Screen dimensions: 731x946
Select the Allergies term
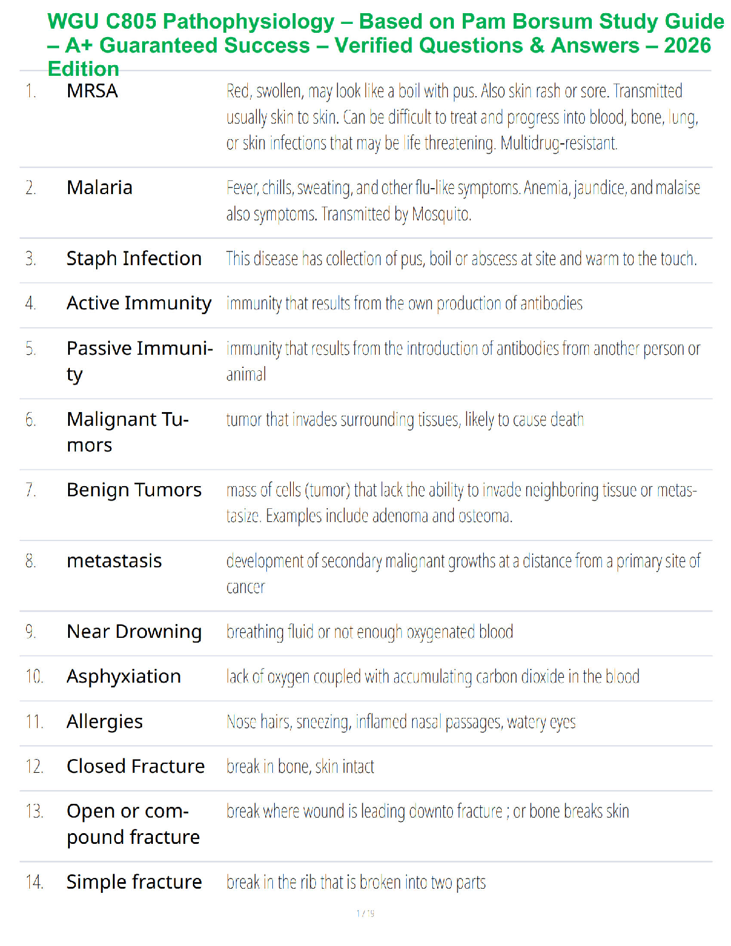(105, 722)
